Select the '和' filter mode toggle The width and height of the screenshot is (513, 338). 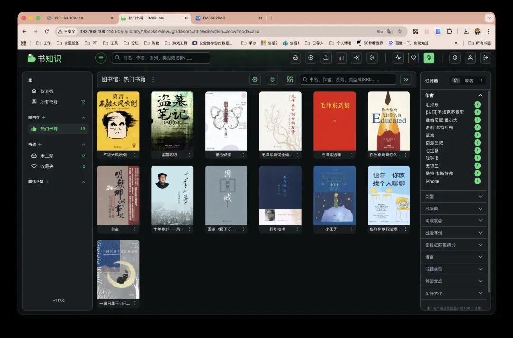[x=456, y=81]
